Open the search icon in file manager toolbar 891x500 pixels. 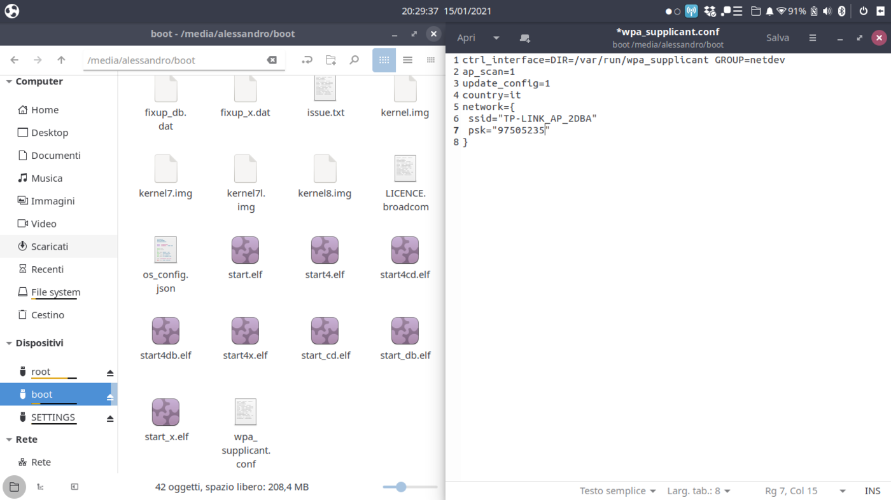tap(354, 60)
